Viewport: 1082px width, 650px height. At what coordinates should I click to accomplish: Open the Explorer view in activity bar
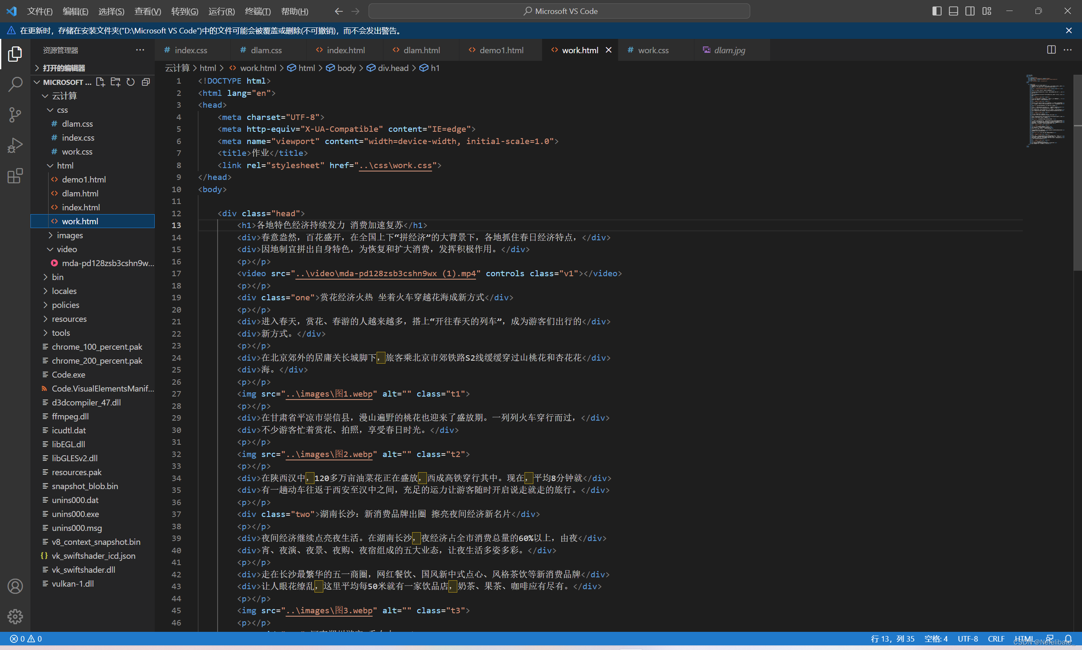pos(15,54)
